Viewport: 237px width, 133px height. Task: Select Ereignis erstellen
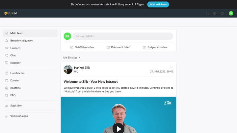155,47
